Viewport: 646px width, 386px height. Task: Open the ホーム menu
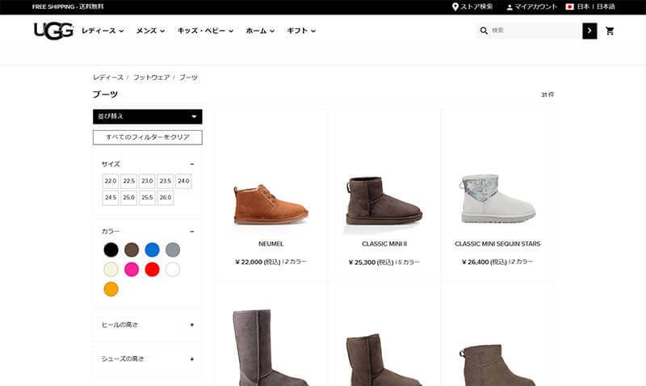[260, 31]
